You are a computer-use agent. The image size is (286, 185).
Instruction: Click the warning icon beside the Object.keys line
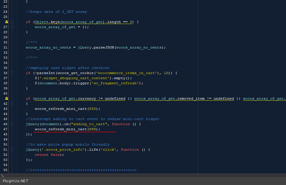[x=7, y=22]
